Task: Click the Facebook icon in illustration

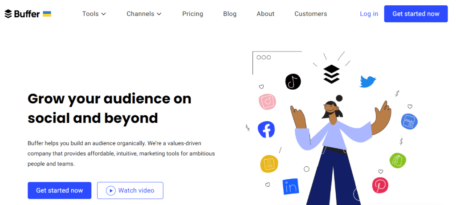Action: pyautogui.click(x=266, y=130)
